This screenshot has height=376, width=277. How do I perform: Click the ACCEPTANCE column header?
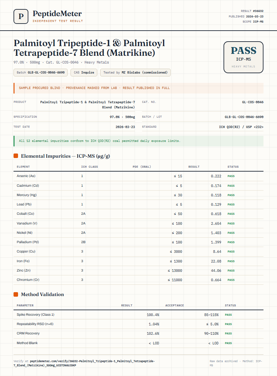tap(175, 305)
